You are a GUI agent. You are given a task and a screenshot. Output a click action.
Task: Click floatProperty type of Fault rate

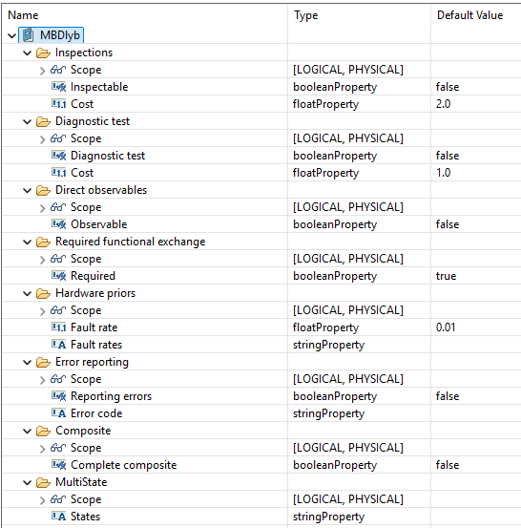pyautogui.click(x=325, y=327)
